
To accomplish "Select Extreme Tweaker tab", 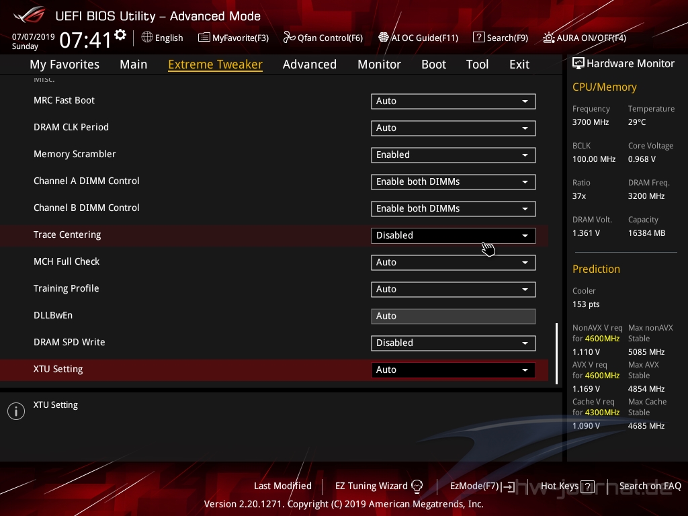I will [216, 64].
